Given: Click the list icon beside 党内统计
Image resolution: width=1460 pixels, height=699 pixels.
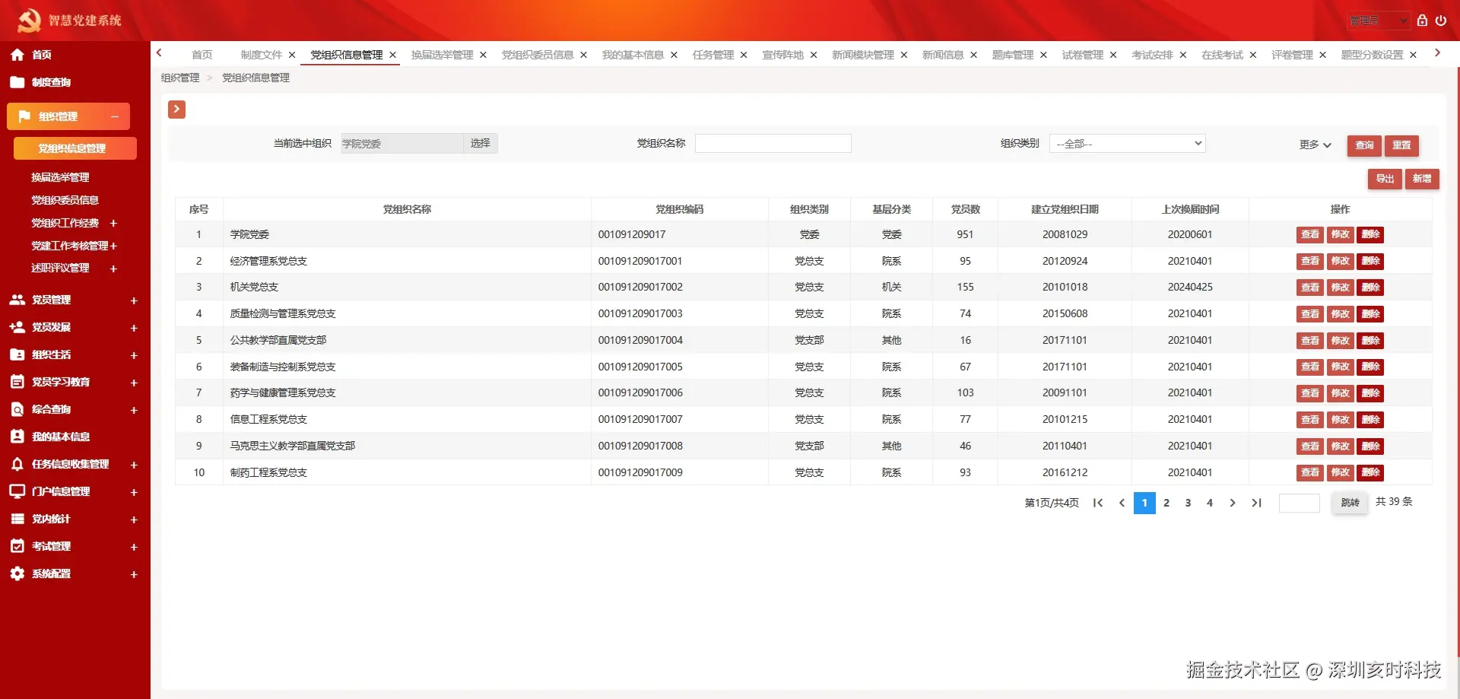Looking at the screenshot, I should [x=17, y=519].
